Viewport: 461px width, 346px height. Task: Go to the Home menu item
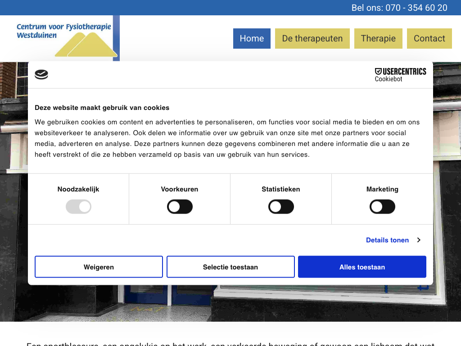coord(252,39)
